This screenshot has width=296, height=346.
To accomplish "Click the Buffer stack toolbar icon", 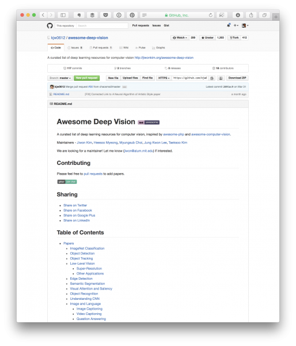I will [92, 15].
